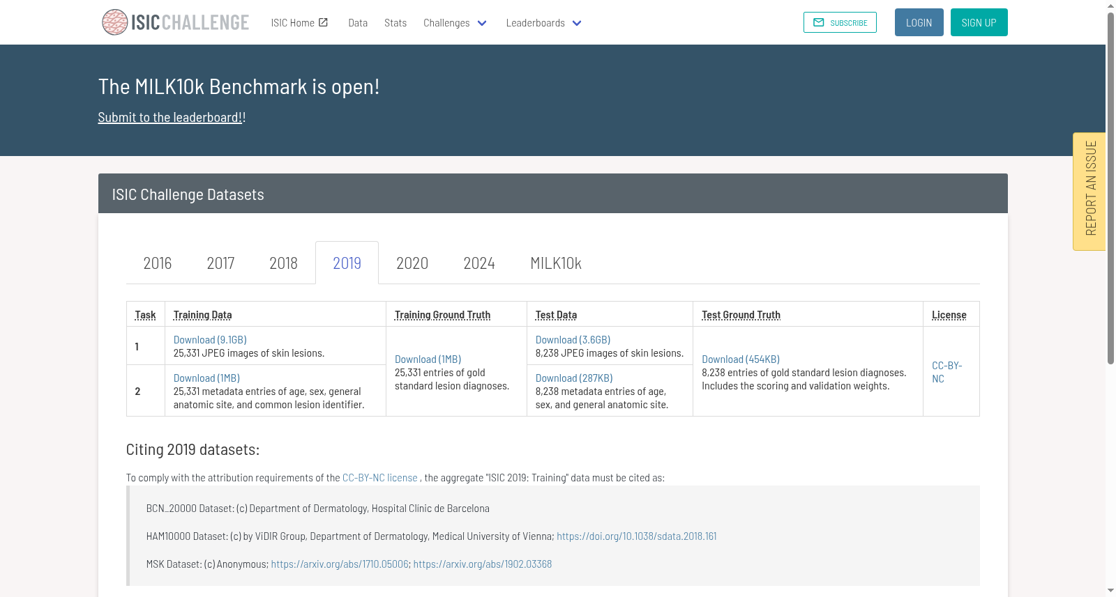Click the 'Test Data' column header

coord(556,315)
